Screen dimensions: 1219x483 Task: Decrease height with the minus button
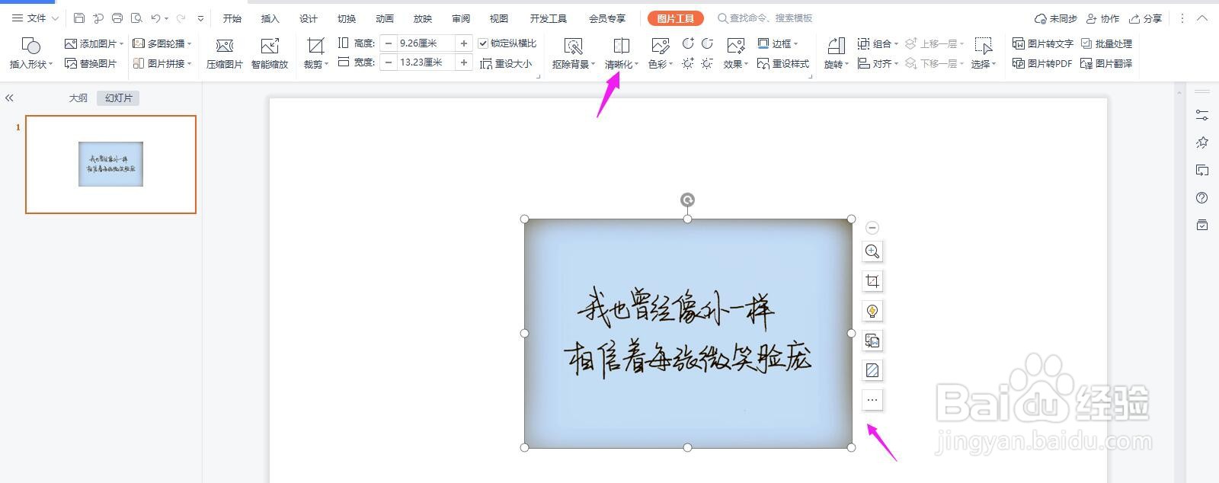(389, 43)
